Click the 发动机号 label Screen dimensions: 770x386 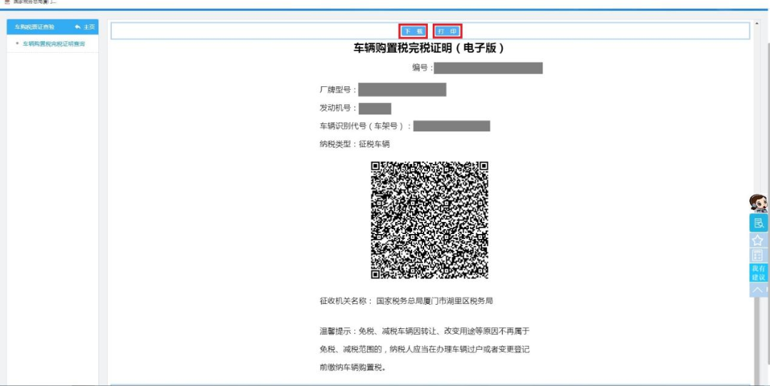tap(339, 108)
